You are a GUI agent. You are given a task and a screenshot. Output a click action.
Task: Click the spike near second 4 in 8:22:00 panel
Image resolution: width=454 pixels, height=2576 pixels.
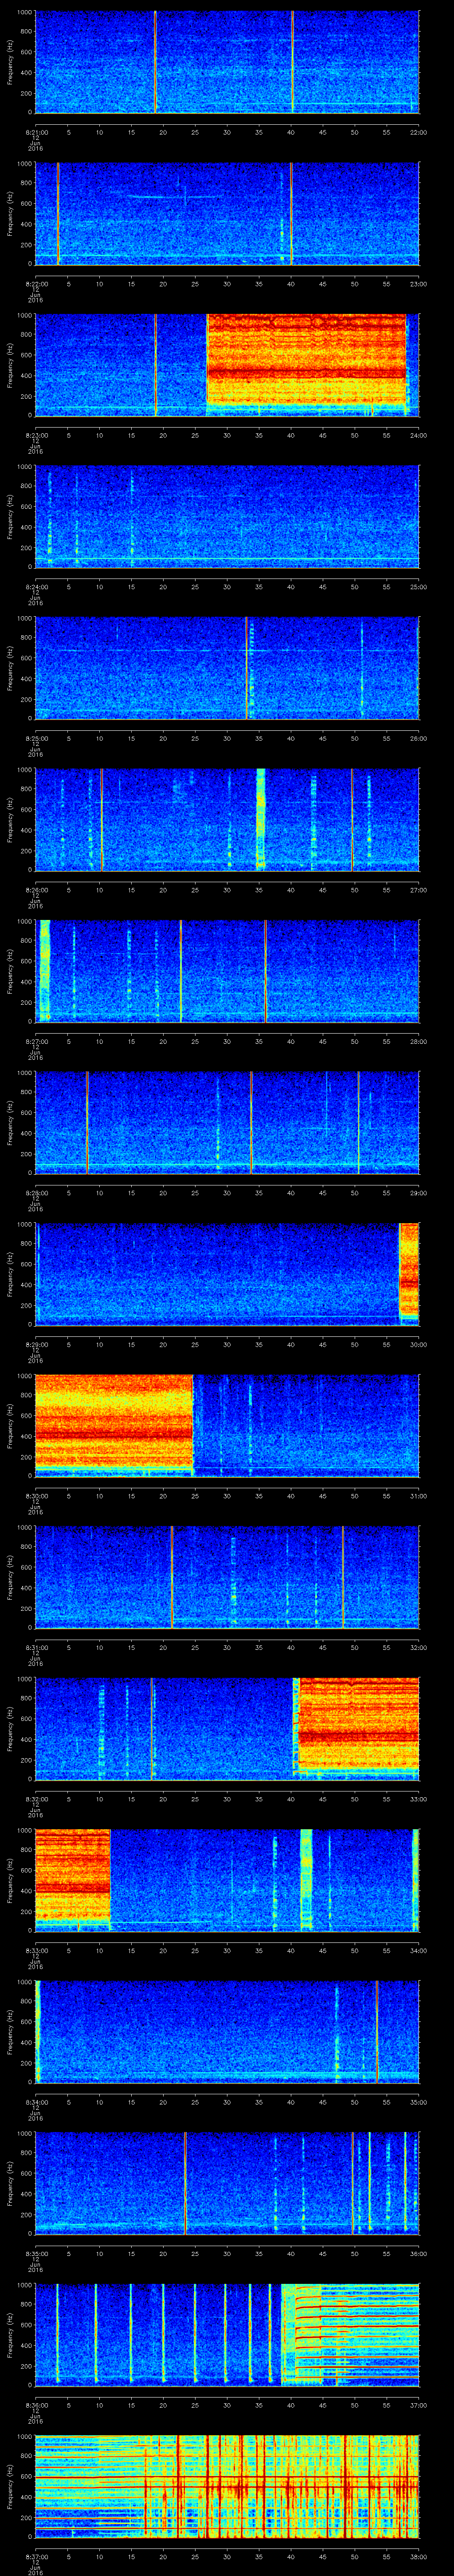click(58, 213)
